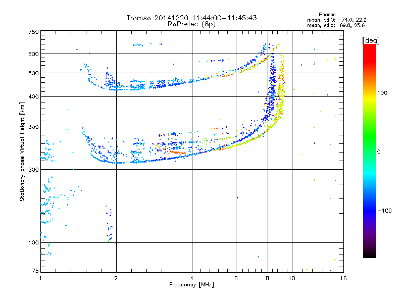Click the x-axis tick label '16'
404x303 pixels.
343,278
